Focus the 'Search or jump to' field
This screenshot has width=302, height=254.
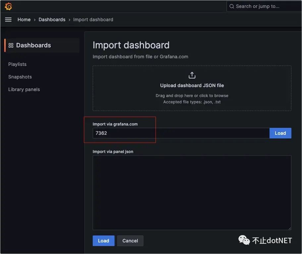click(265, 6)
